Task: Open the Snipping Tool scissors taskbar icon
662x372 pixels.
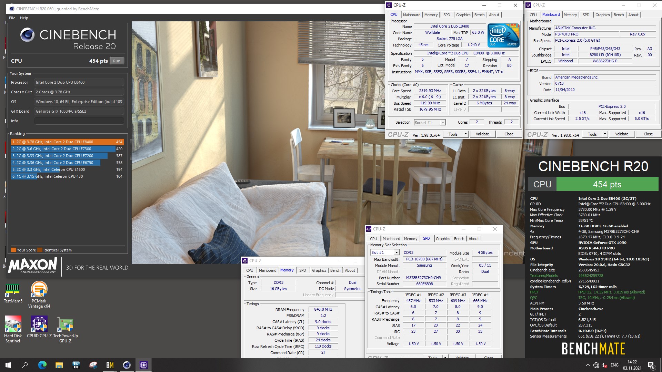Action: [93, 365]
